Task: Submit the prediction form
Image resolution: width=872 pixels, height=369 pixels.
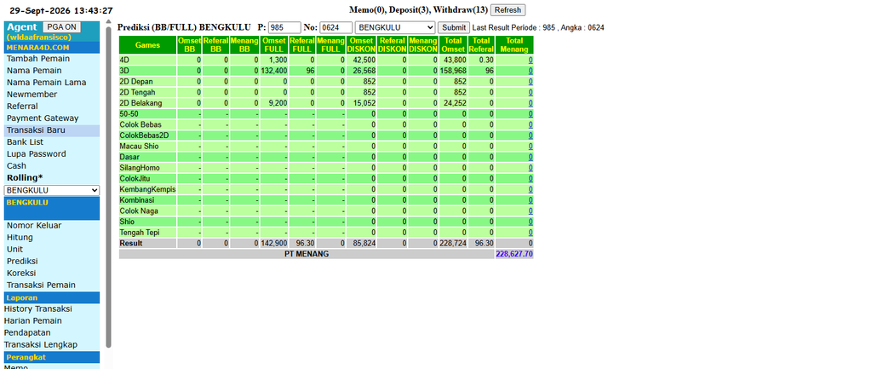Action: coord(454,27)
